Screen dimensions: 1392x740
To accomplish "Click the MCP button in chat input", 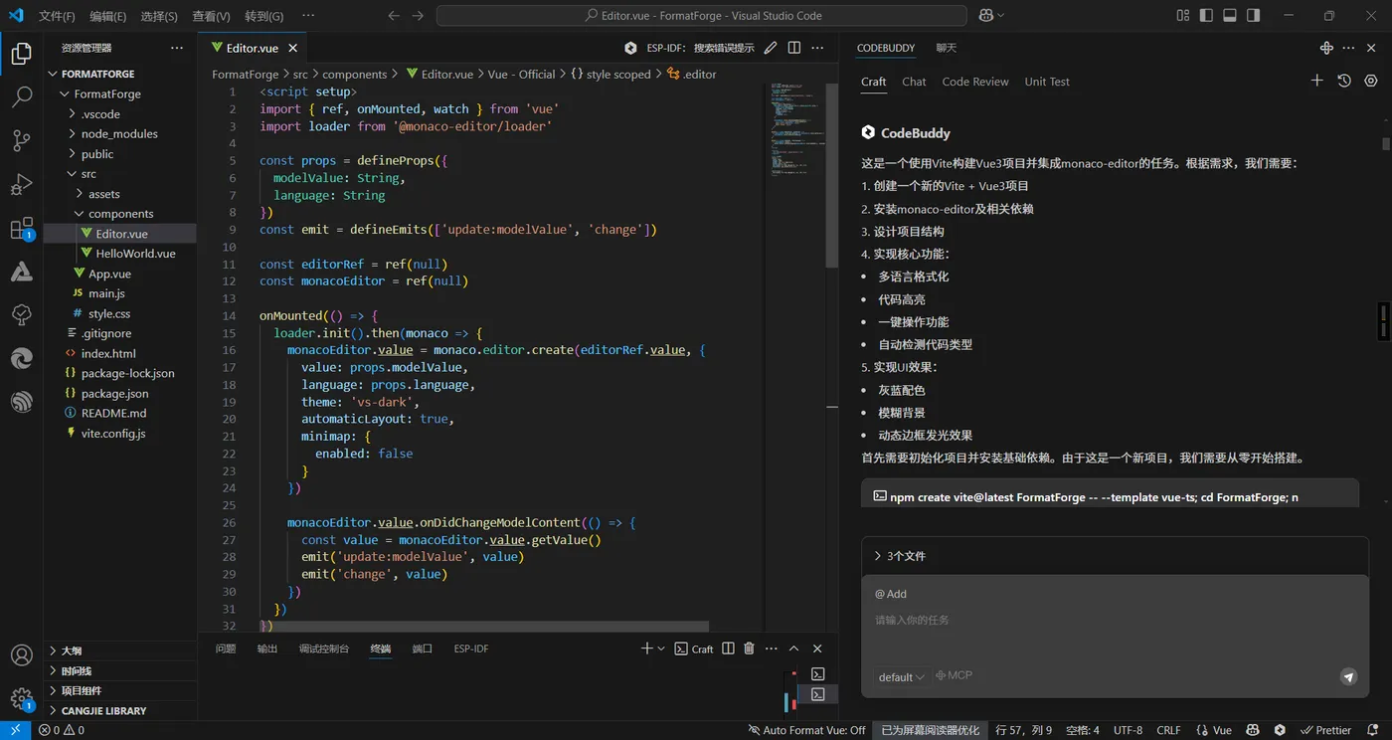I will click(954, 675).
